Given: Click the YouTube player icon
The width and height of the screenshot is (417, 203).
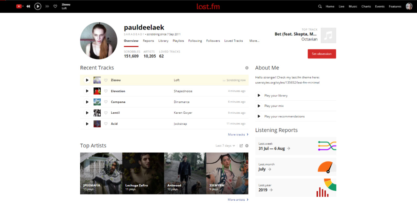Looking at the screenshot, I should pyautogui.click(x=19, y=6).
